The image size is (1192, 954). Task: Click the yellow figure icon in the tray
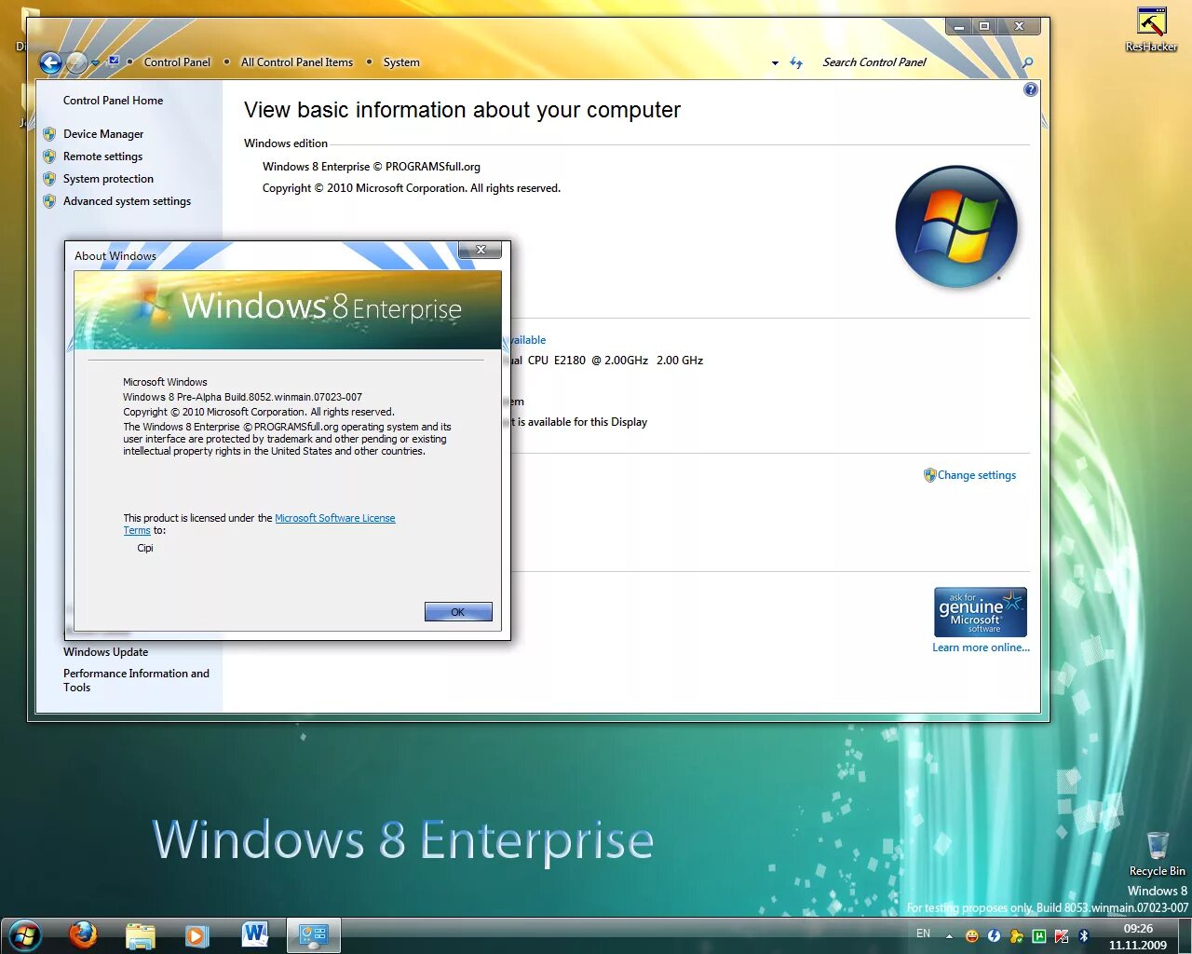tap(1016, 936)
